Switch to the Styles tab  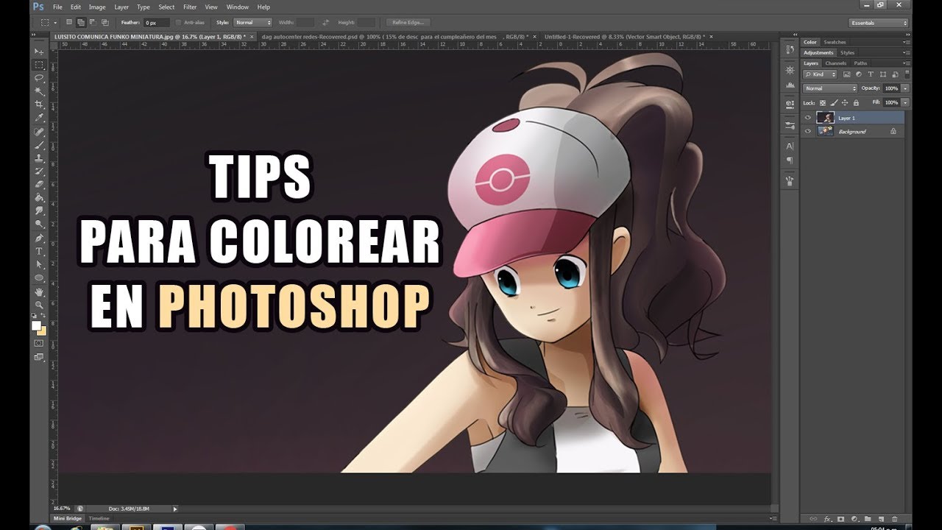tap(847, 53)
